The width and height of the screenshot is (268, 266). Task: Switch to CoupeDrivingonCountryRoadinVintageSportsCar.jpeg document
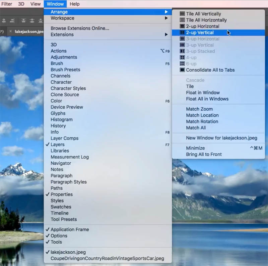(x=108, y=259)
